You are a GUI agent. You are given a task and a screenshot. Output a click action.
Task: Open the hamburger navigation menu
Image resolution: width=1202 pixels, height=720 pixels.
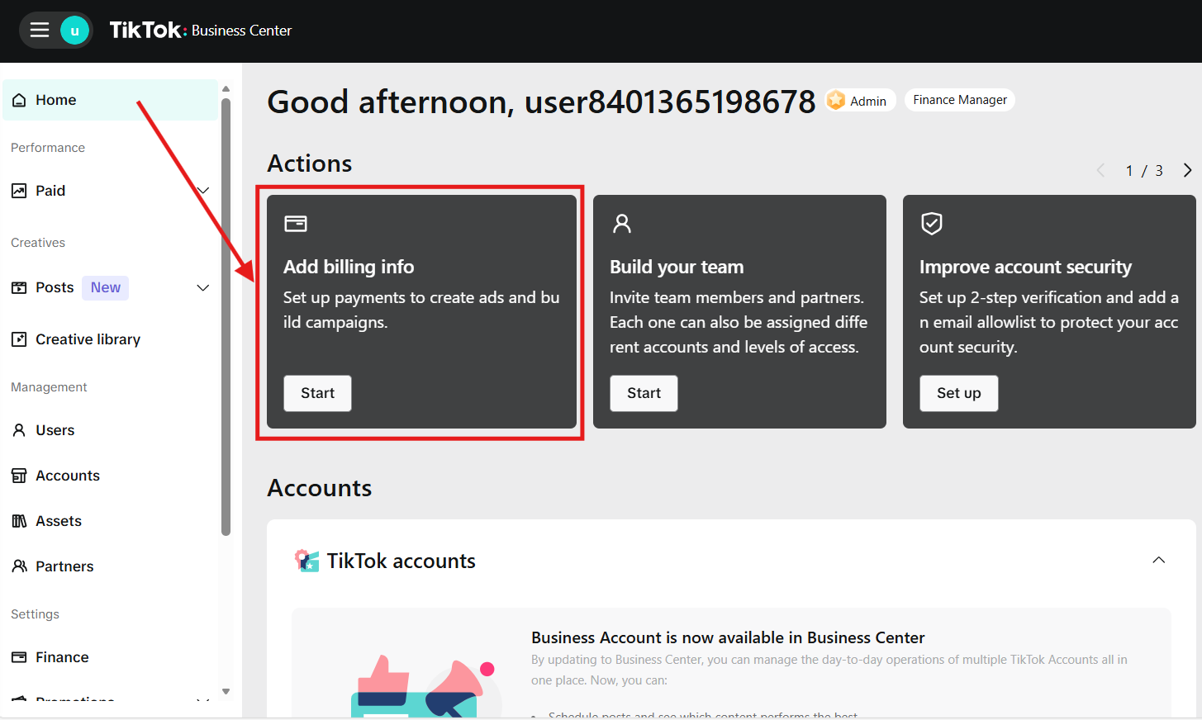click(x=40, y=31)
